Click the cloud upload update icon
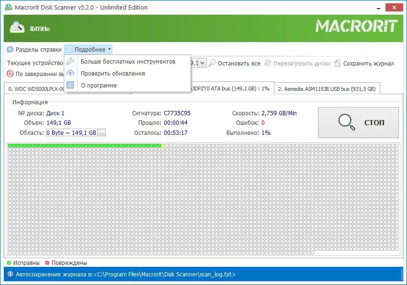 (70, 73)
